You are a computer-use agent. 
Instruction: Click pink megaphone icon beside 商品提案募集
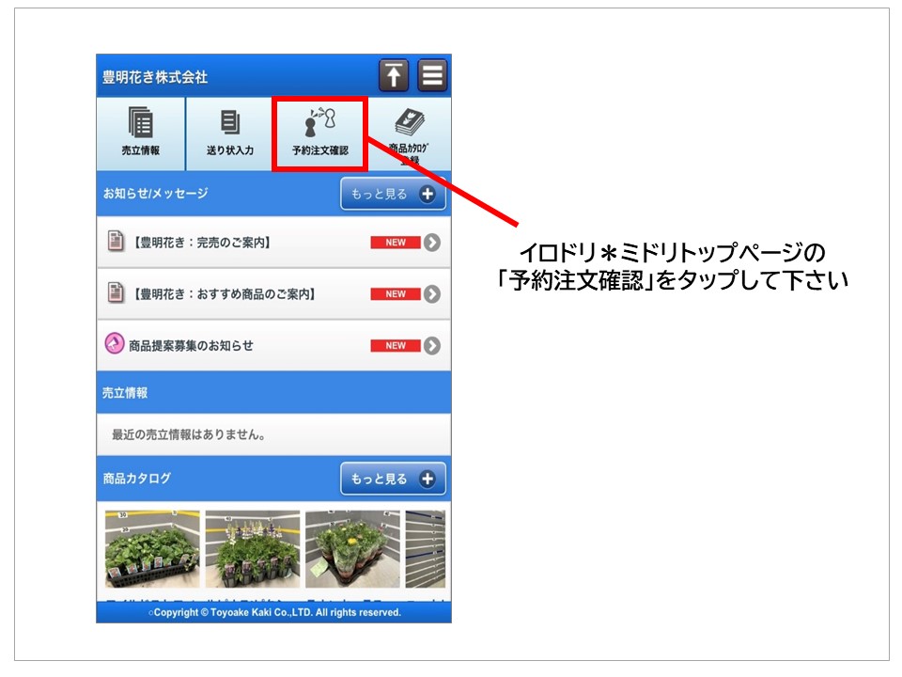point(115,344)
